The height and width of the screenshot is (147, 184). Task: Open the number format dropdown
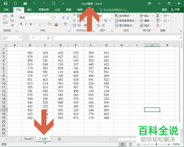(x=111, y=16)
